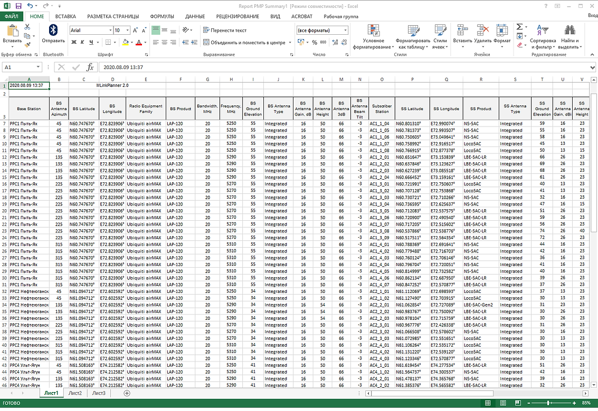Send file via Bluetooth Отправить
The height and width of the screenshot is (411, 598).
[x=53, y=34]
